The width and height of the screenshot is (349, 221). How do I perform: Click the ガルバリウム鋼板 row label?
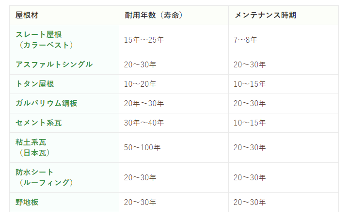click(x=46, y=103)
